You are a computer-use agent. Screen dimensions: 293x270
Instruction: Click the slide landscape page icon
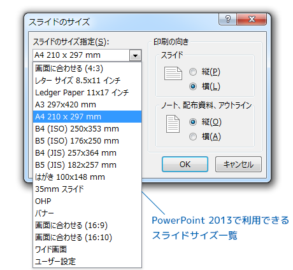(x=173, y=74)
